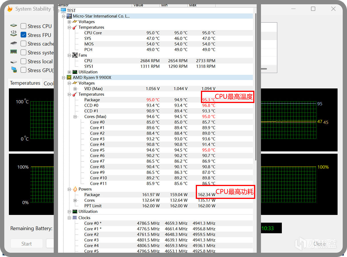Click the Close button at bottom right
The height and width of the screenshot is (257, 347).
319,244
